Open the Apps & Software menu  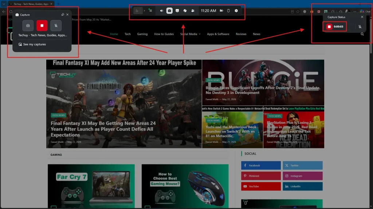click(218, 34)
